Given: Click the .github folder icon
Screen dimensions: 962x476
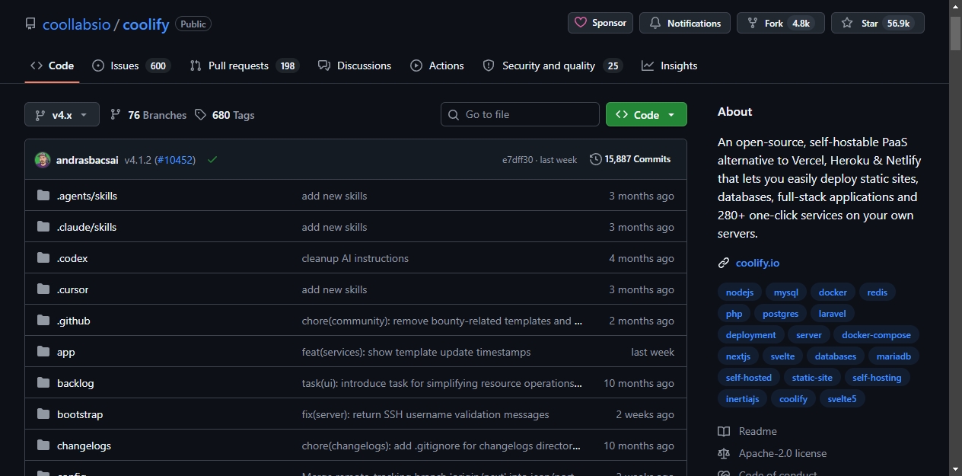Looking at the screenshot, I should 43,321.
